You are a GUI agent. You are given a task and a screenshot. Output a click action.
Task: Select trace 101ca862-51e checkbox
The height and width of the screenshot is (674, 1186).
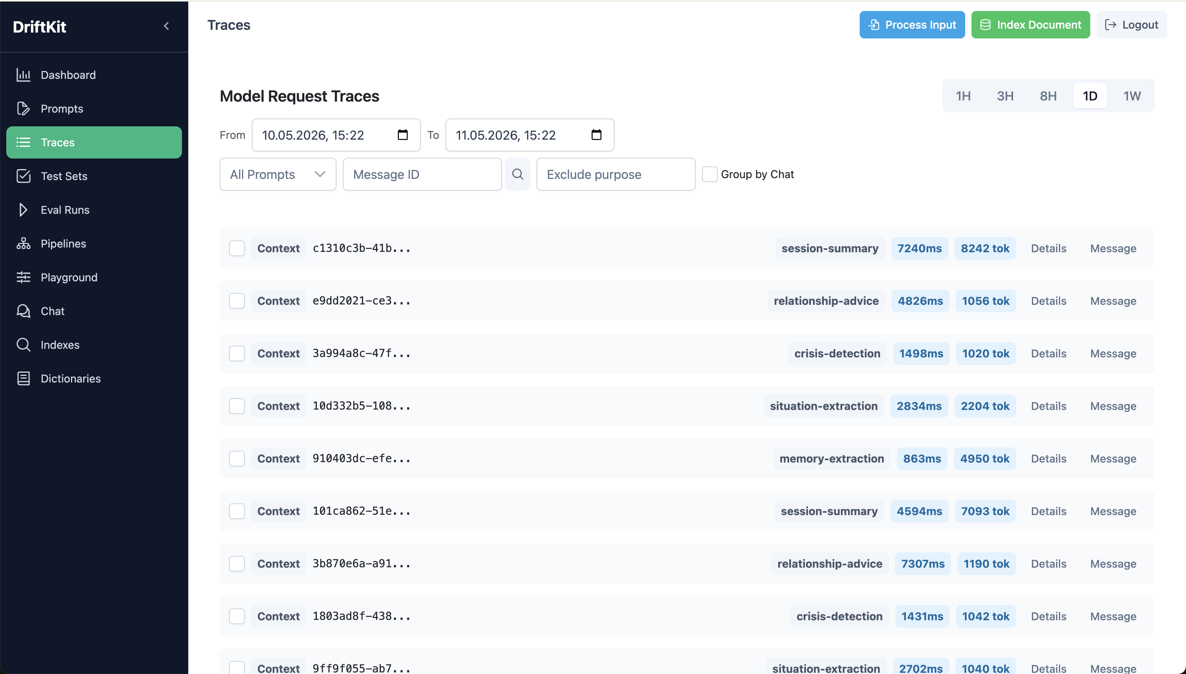click(237, 512)
